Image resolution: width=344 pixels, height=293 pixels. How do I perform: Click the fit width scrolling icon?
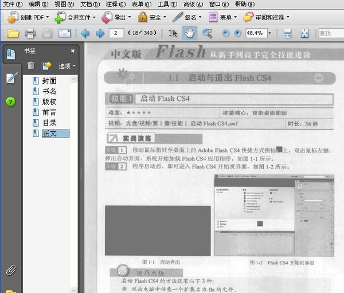287,33
